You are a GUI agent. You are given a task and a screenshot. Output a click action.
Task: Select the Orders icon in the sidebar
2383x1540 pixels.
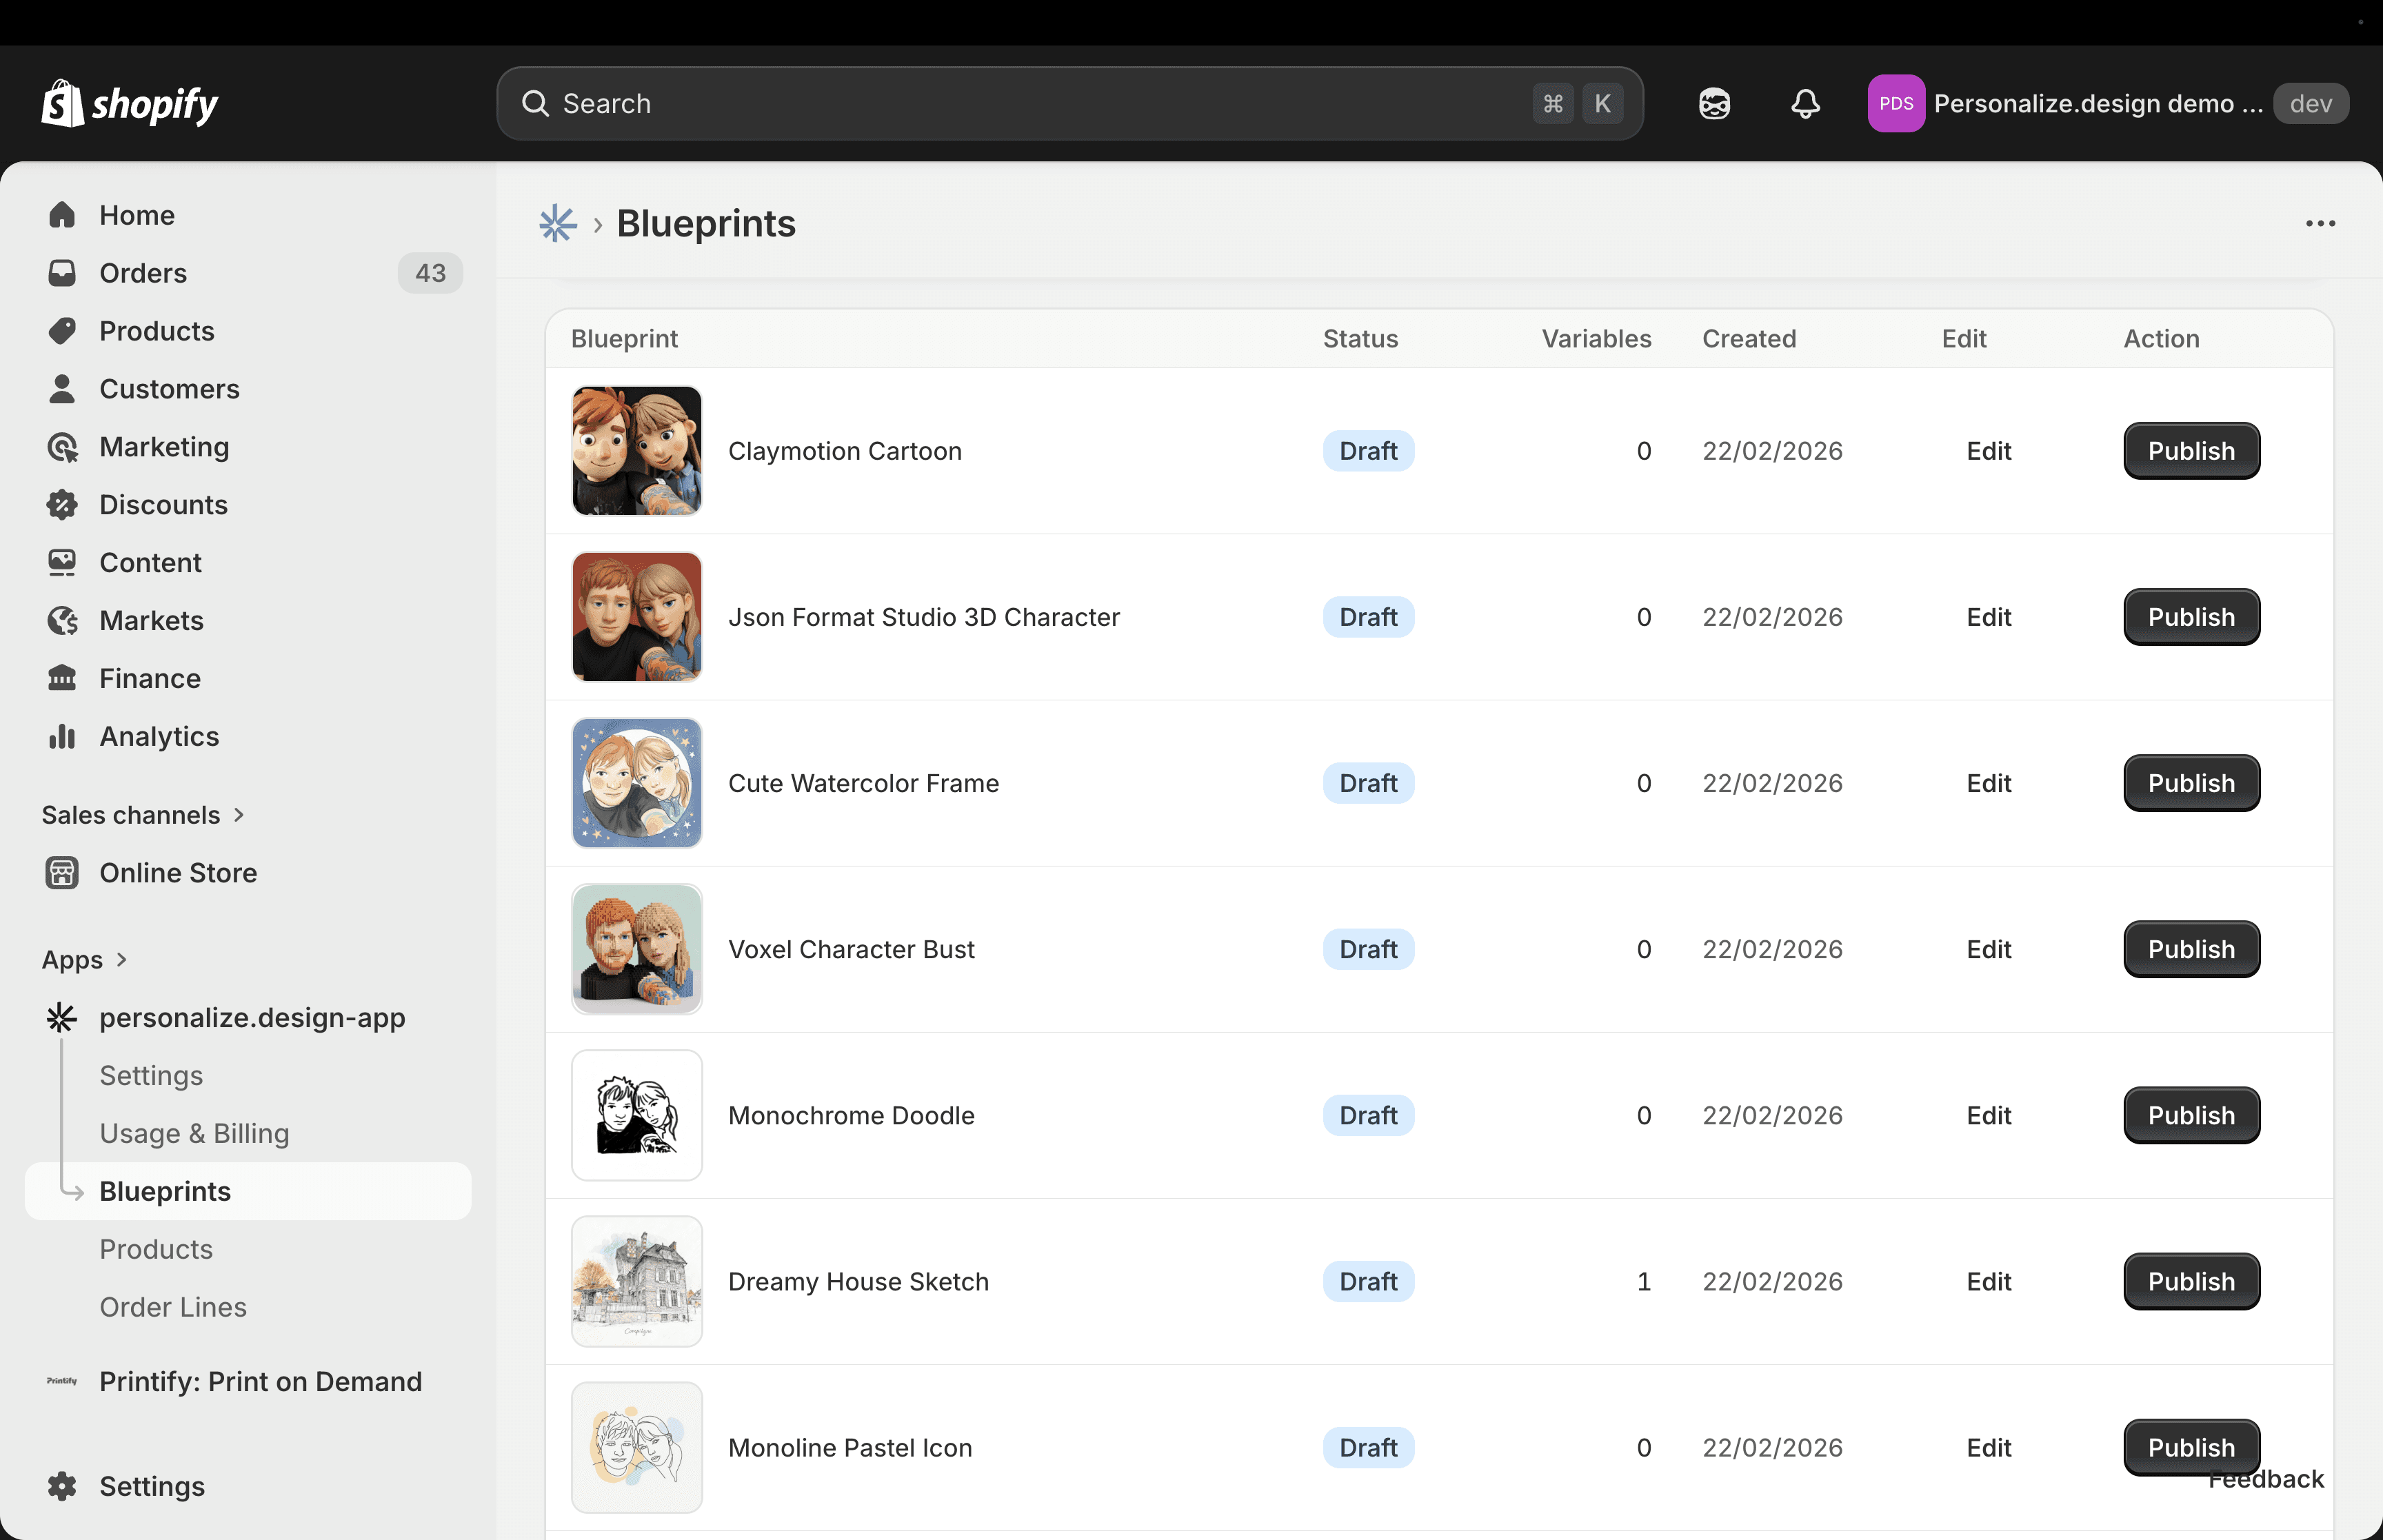pyautogui.click(x=62, y=272)
